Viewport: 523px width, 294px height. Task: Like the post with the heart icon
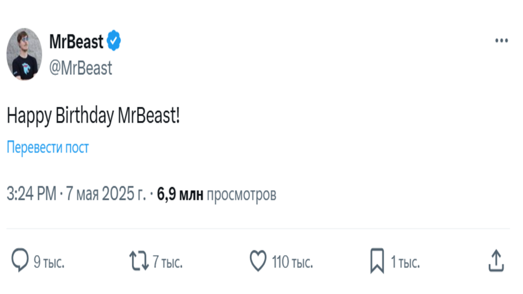pos(258,261)
